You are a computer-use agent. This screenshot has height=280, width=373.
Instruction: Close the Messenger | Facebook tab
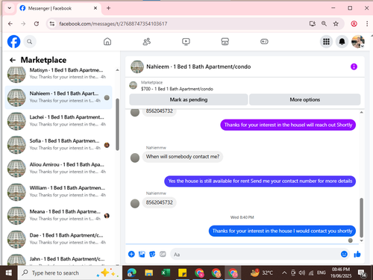pos(95,8)
